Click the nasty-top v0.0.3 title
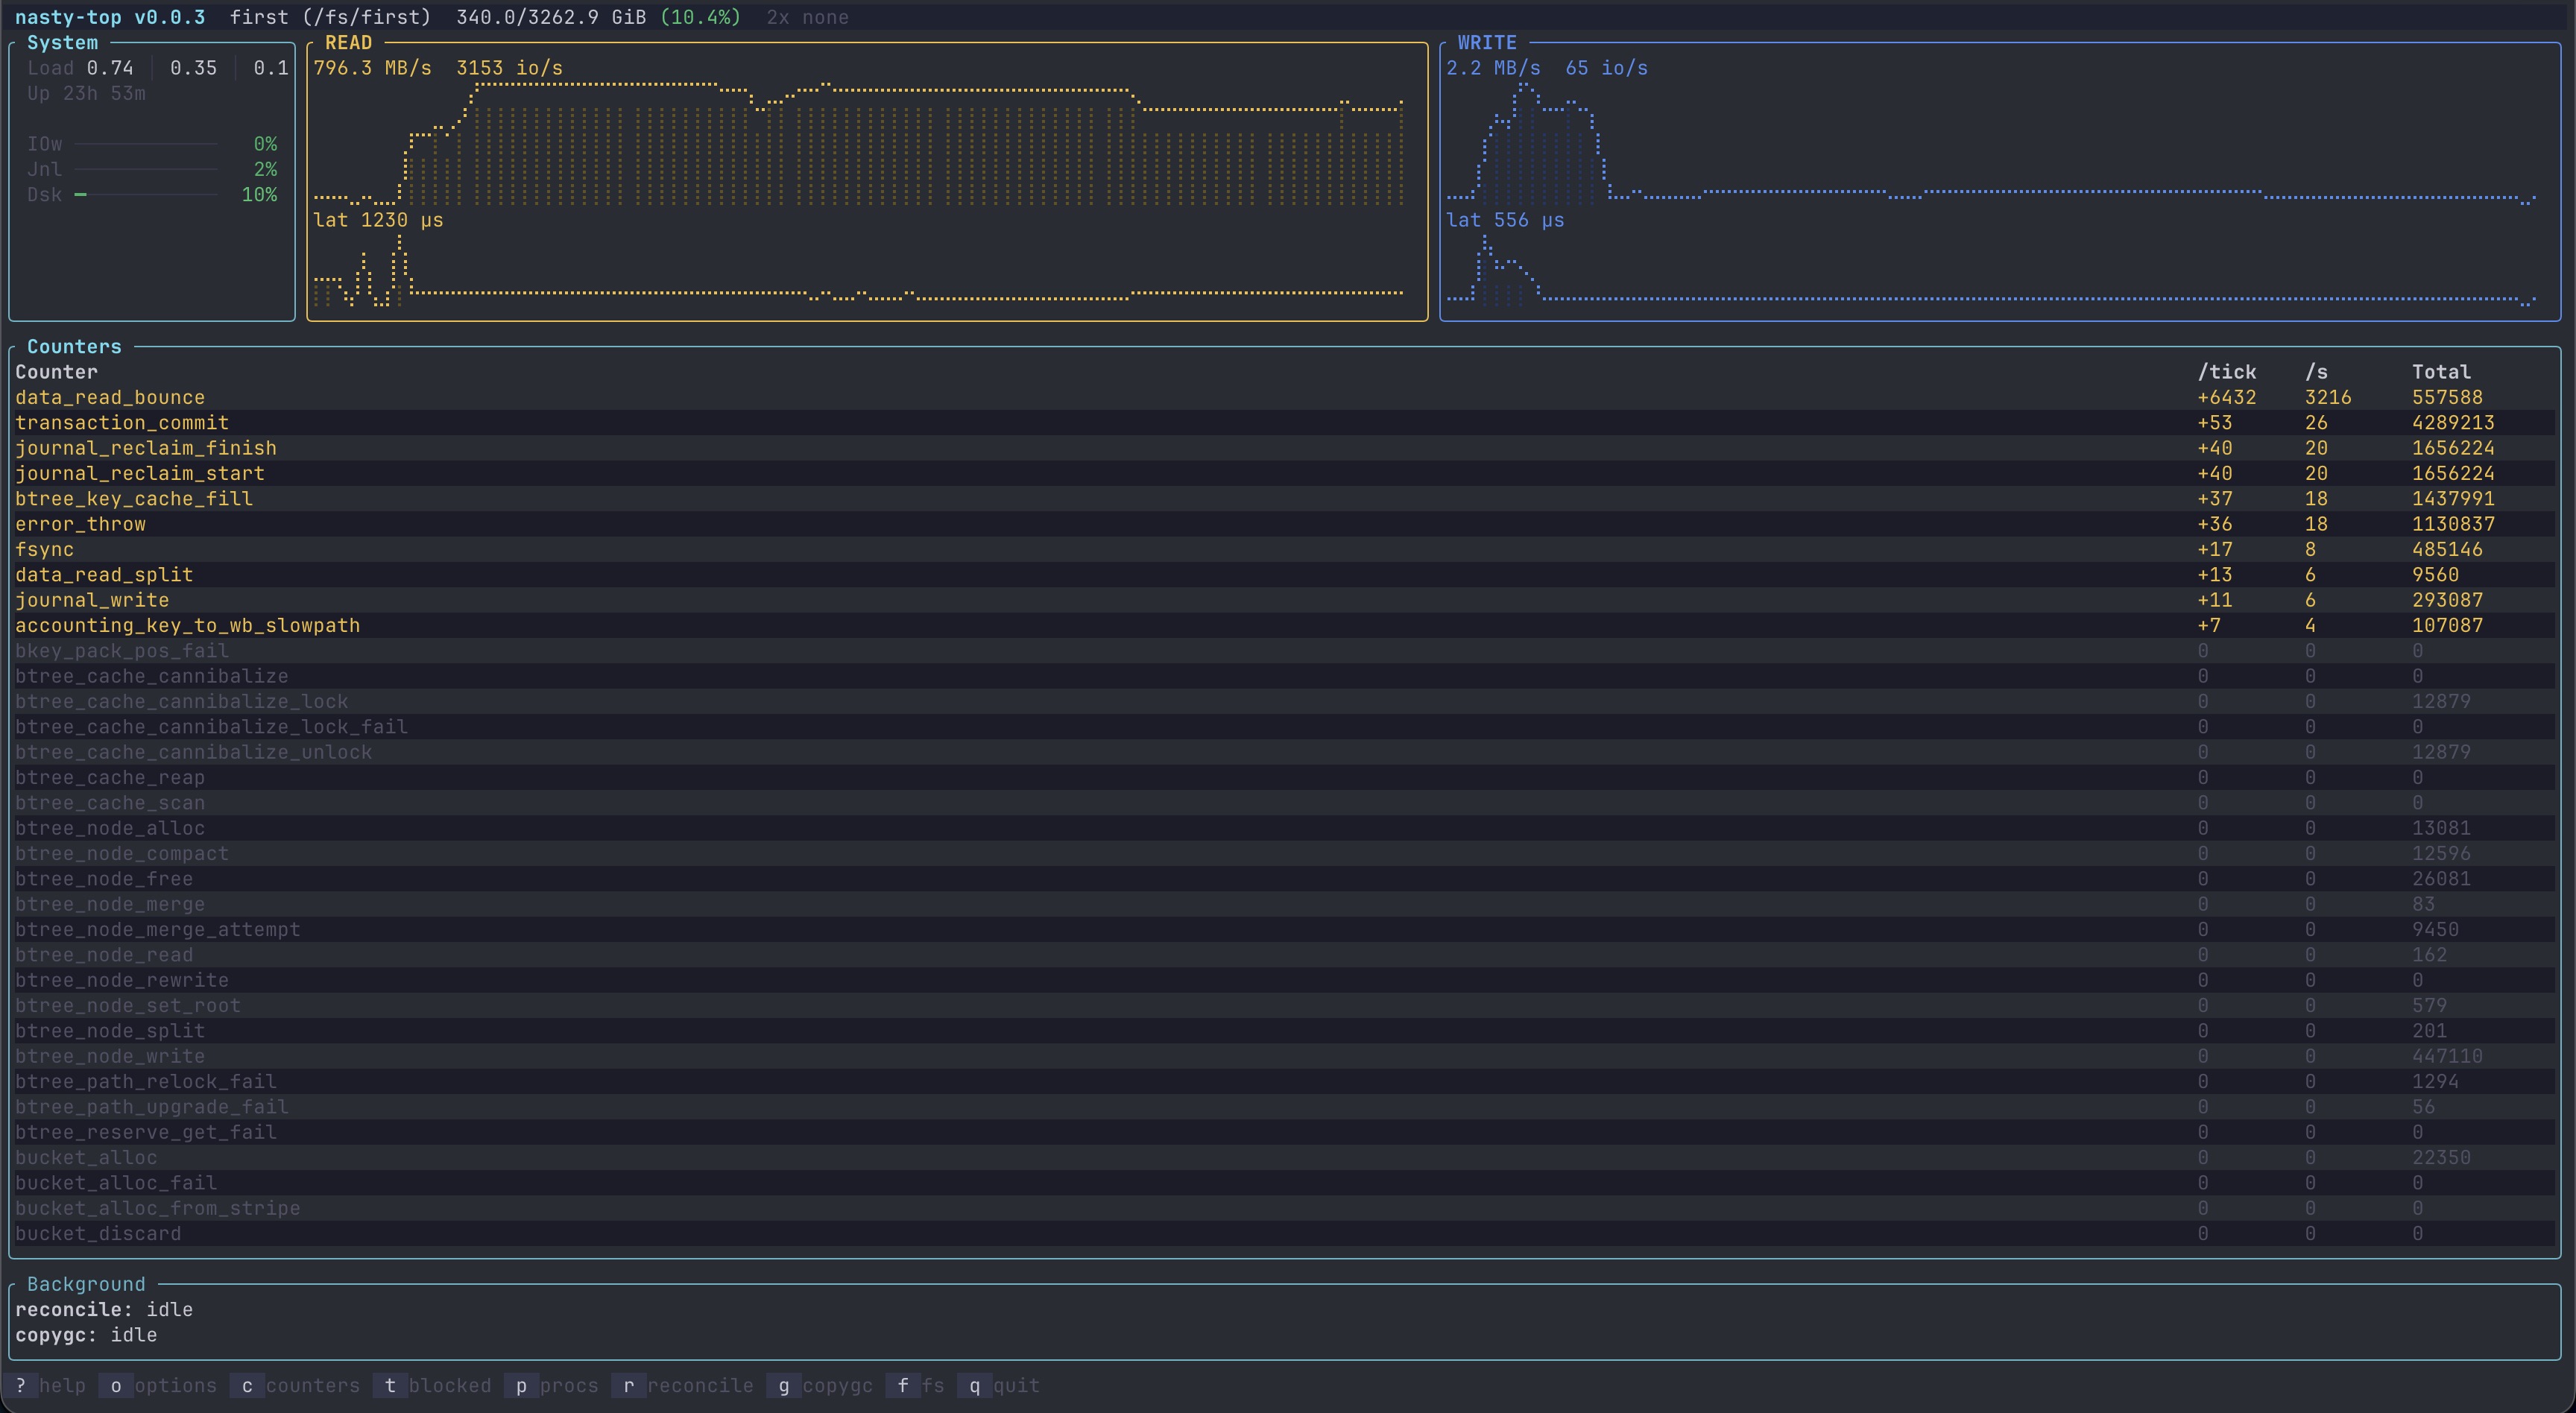Image resolution: width=2576 pixels, height=1413 pixels. coord(110,17)
